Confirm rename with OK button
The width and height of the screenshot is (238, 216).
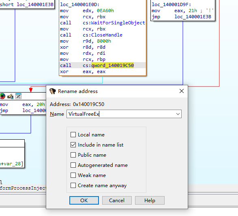(x=84, y=200)
